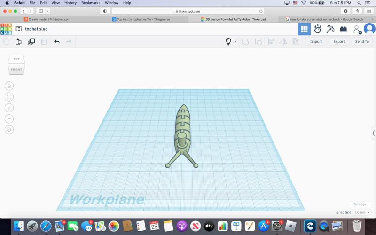Click the privacy report shield icon
The width and height of the screenshot is (376, 235).
coord(105,11)
